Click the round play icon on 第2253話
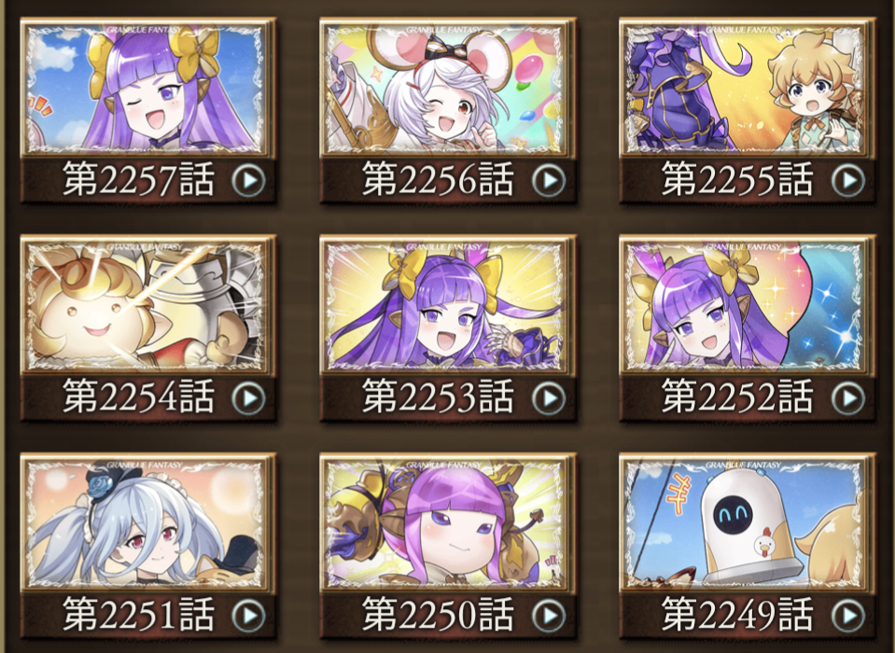This screenshot has height=653, width=895. pos(549,397)
